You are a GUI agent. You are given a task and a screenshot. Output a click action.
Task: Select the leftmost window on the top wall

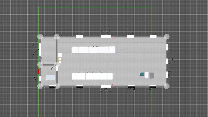point(80,37)
